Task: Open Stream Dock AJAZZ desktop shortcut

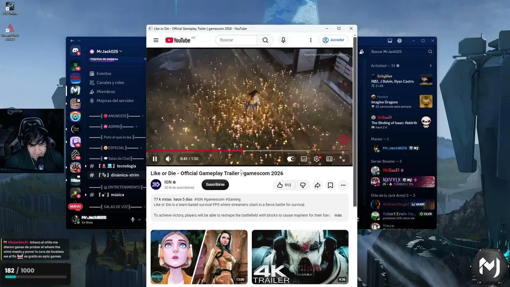Action: 10,32
